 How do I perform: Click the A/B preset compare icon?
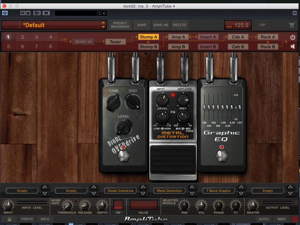(x=37, y=13)
